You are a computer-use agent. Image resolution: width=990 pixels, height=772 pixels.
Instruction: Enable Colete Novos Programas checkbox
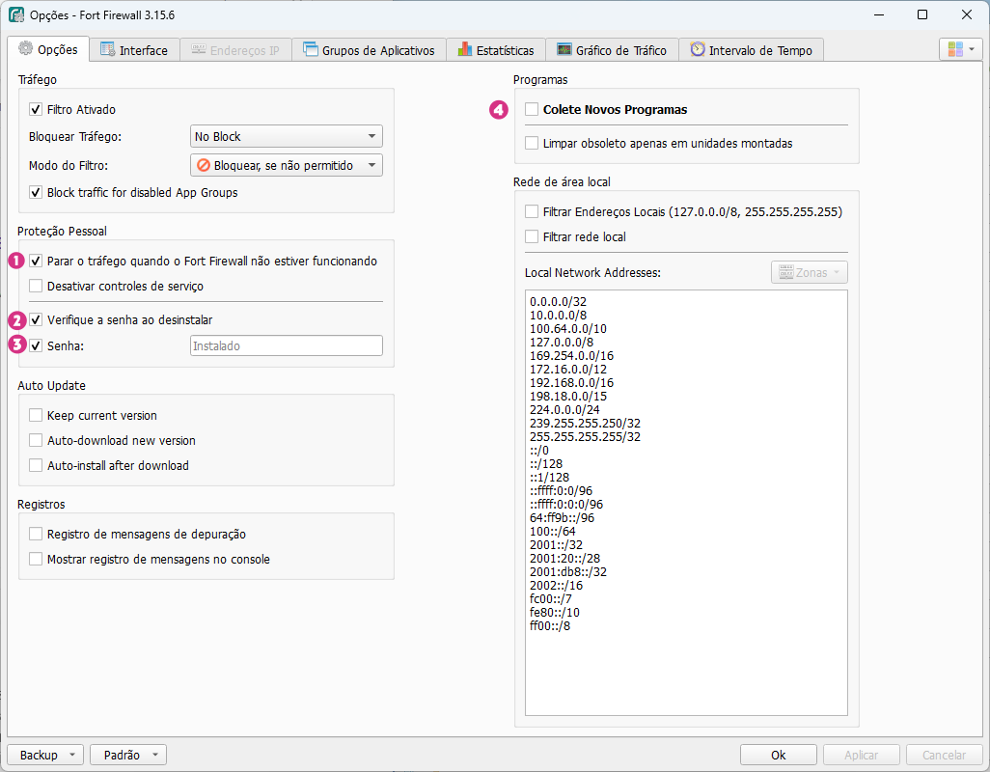pos(532,109)
